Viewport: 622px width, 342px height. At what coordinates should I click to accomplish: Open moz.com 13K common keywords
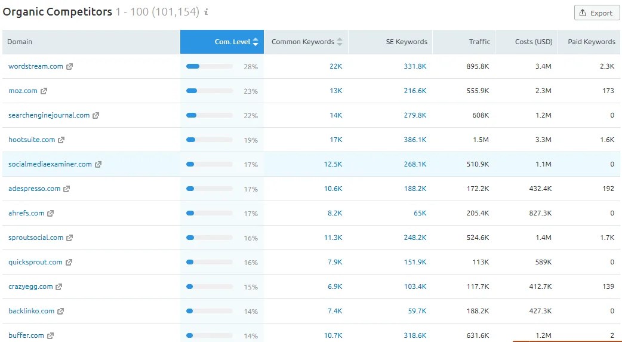coord(335,91)
